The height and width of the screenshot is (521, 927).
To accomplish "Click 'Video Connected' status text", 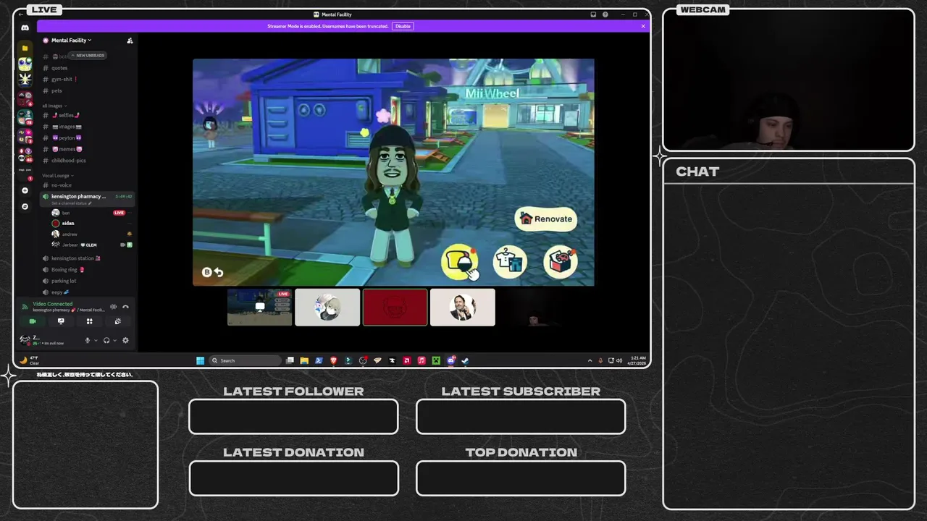I will (x=53, y=304).
